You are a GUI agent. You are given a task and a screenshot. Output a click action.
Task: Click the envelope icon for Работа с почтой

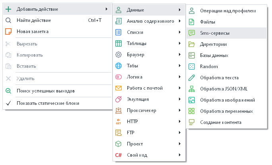tap(118, 88)
